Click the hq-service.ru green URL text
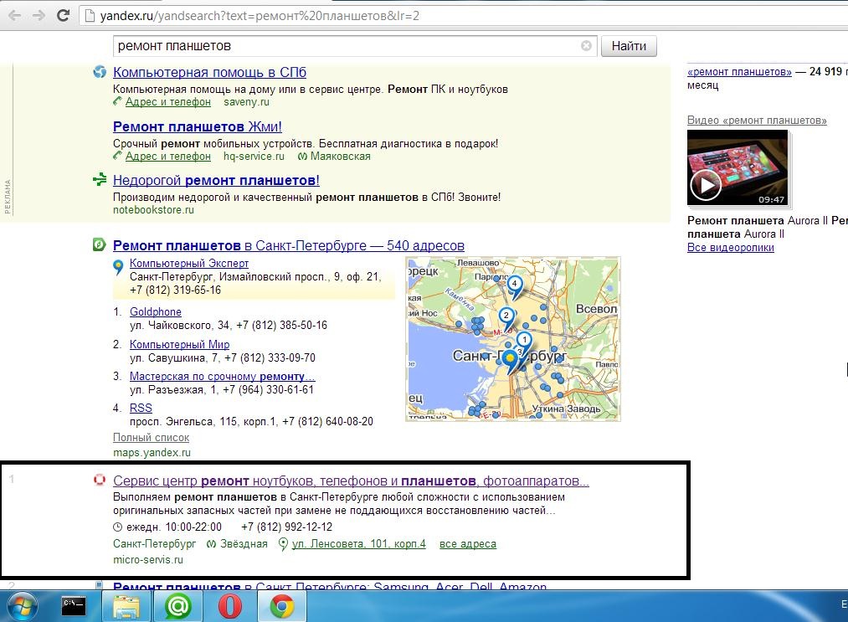Viewport: 848px width, 622px height. pyautogui.click(x=254, y=157)
